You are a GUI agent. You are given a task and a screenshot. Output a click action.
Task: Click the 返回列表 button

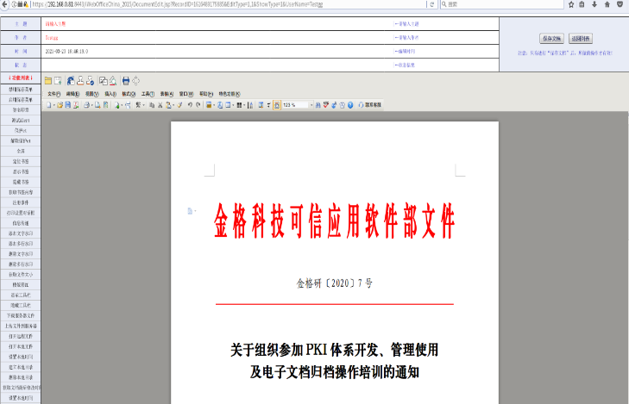point(581,39)
